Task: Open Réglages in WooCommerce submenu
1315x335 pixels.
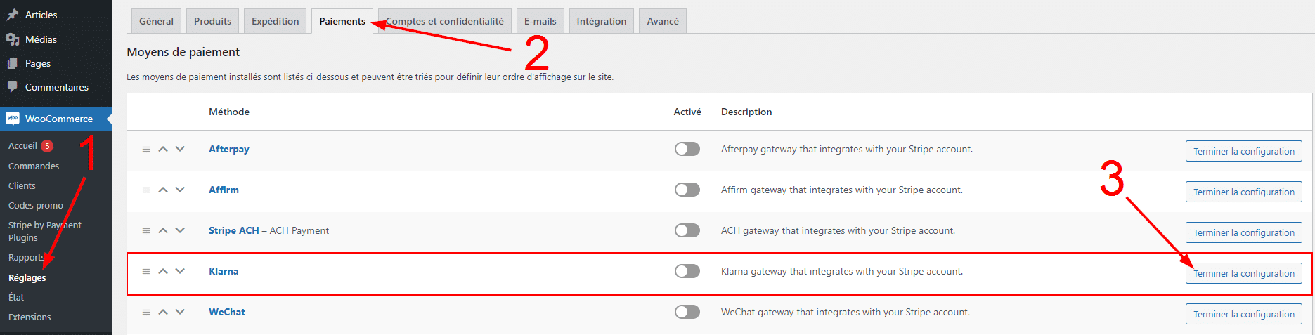Action: [27, 277]
